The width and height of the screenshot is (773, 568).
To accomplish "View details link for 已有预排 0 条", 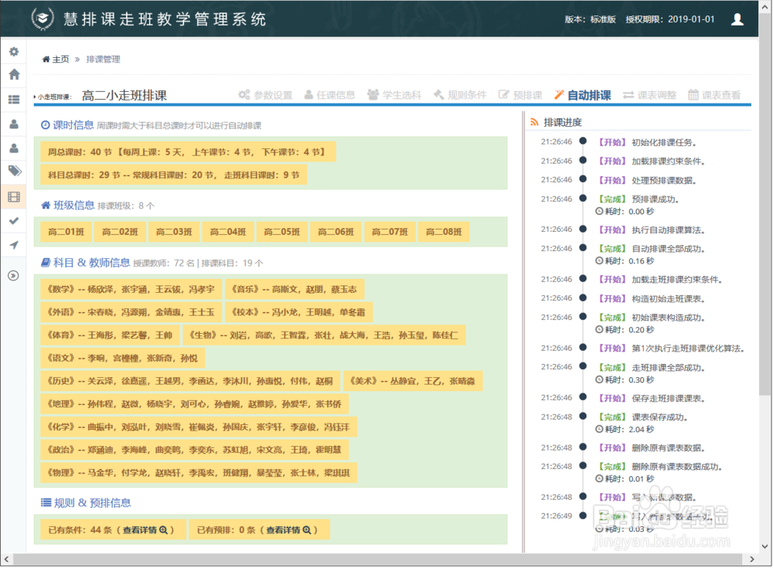I will click(x=289, y=530).
